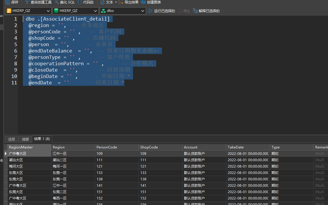Viewport: 328px width, 205px height.
Task: Click TakeDate cell in row 121
Action: (248, 166)
